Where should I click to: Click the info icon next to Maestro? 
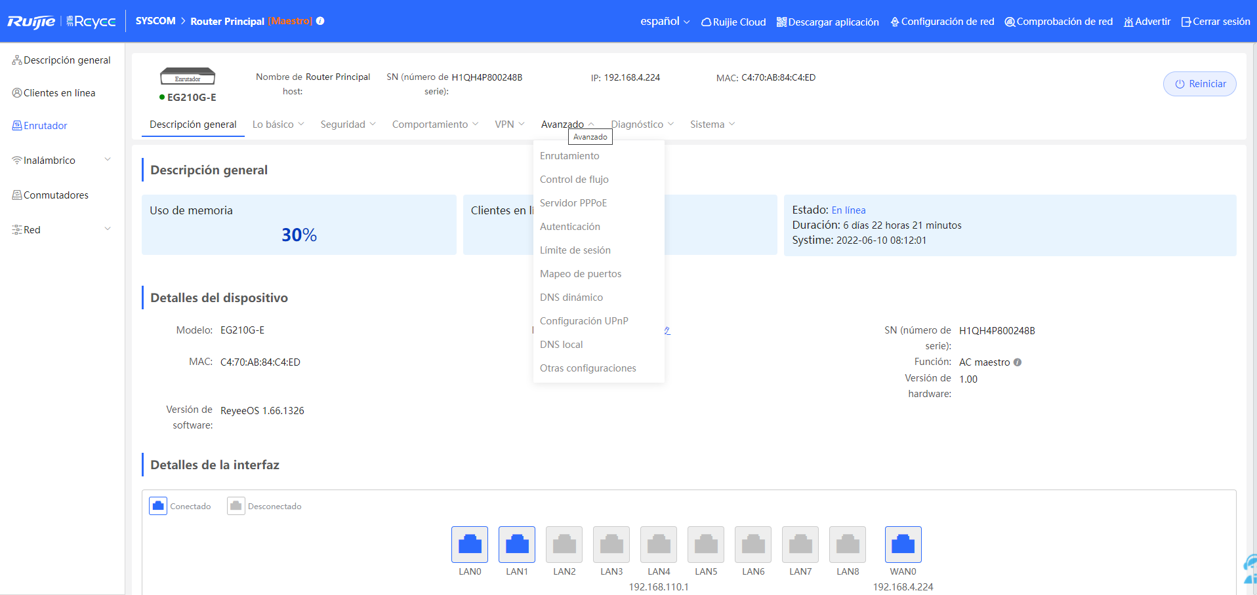(x=320, y=21)
